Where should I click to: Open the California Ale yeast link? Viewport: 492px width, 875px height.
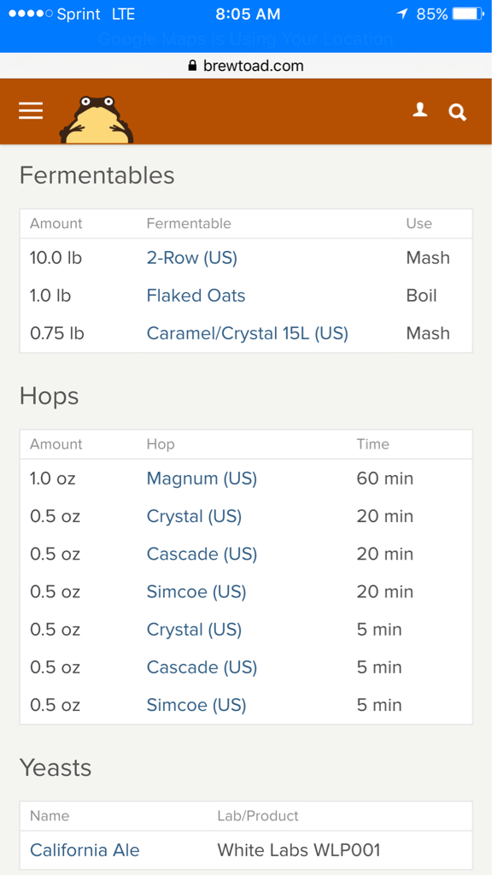point(85,850)
